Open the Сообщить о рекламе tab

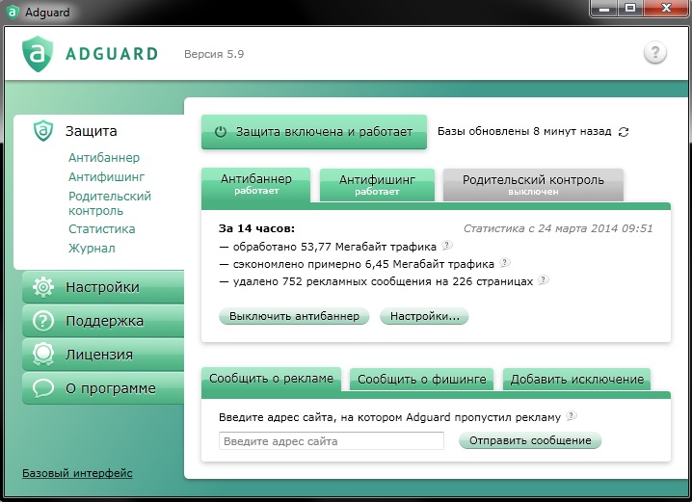click(x=272, y=379)
